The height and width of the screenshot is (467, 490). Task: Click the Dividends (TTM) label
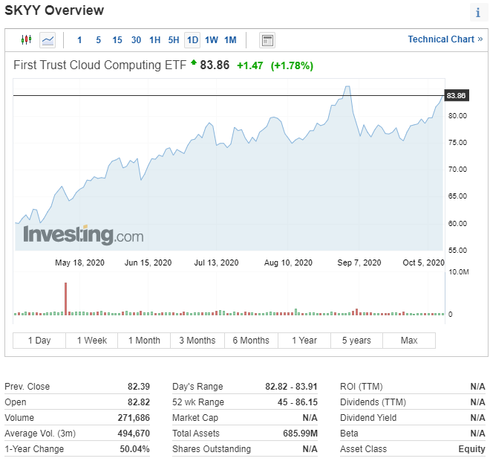373,402
